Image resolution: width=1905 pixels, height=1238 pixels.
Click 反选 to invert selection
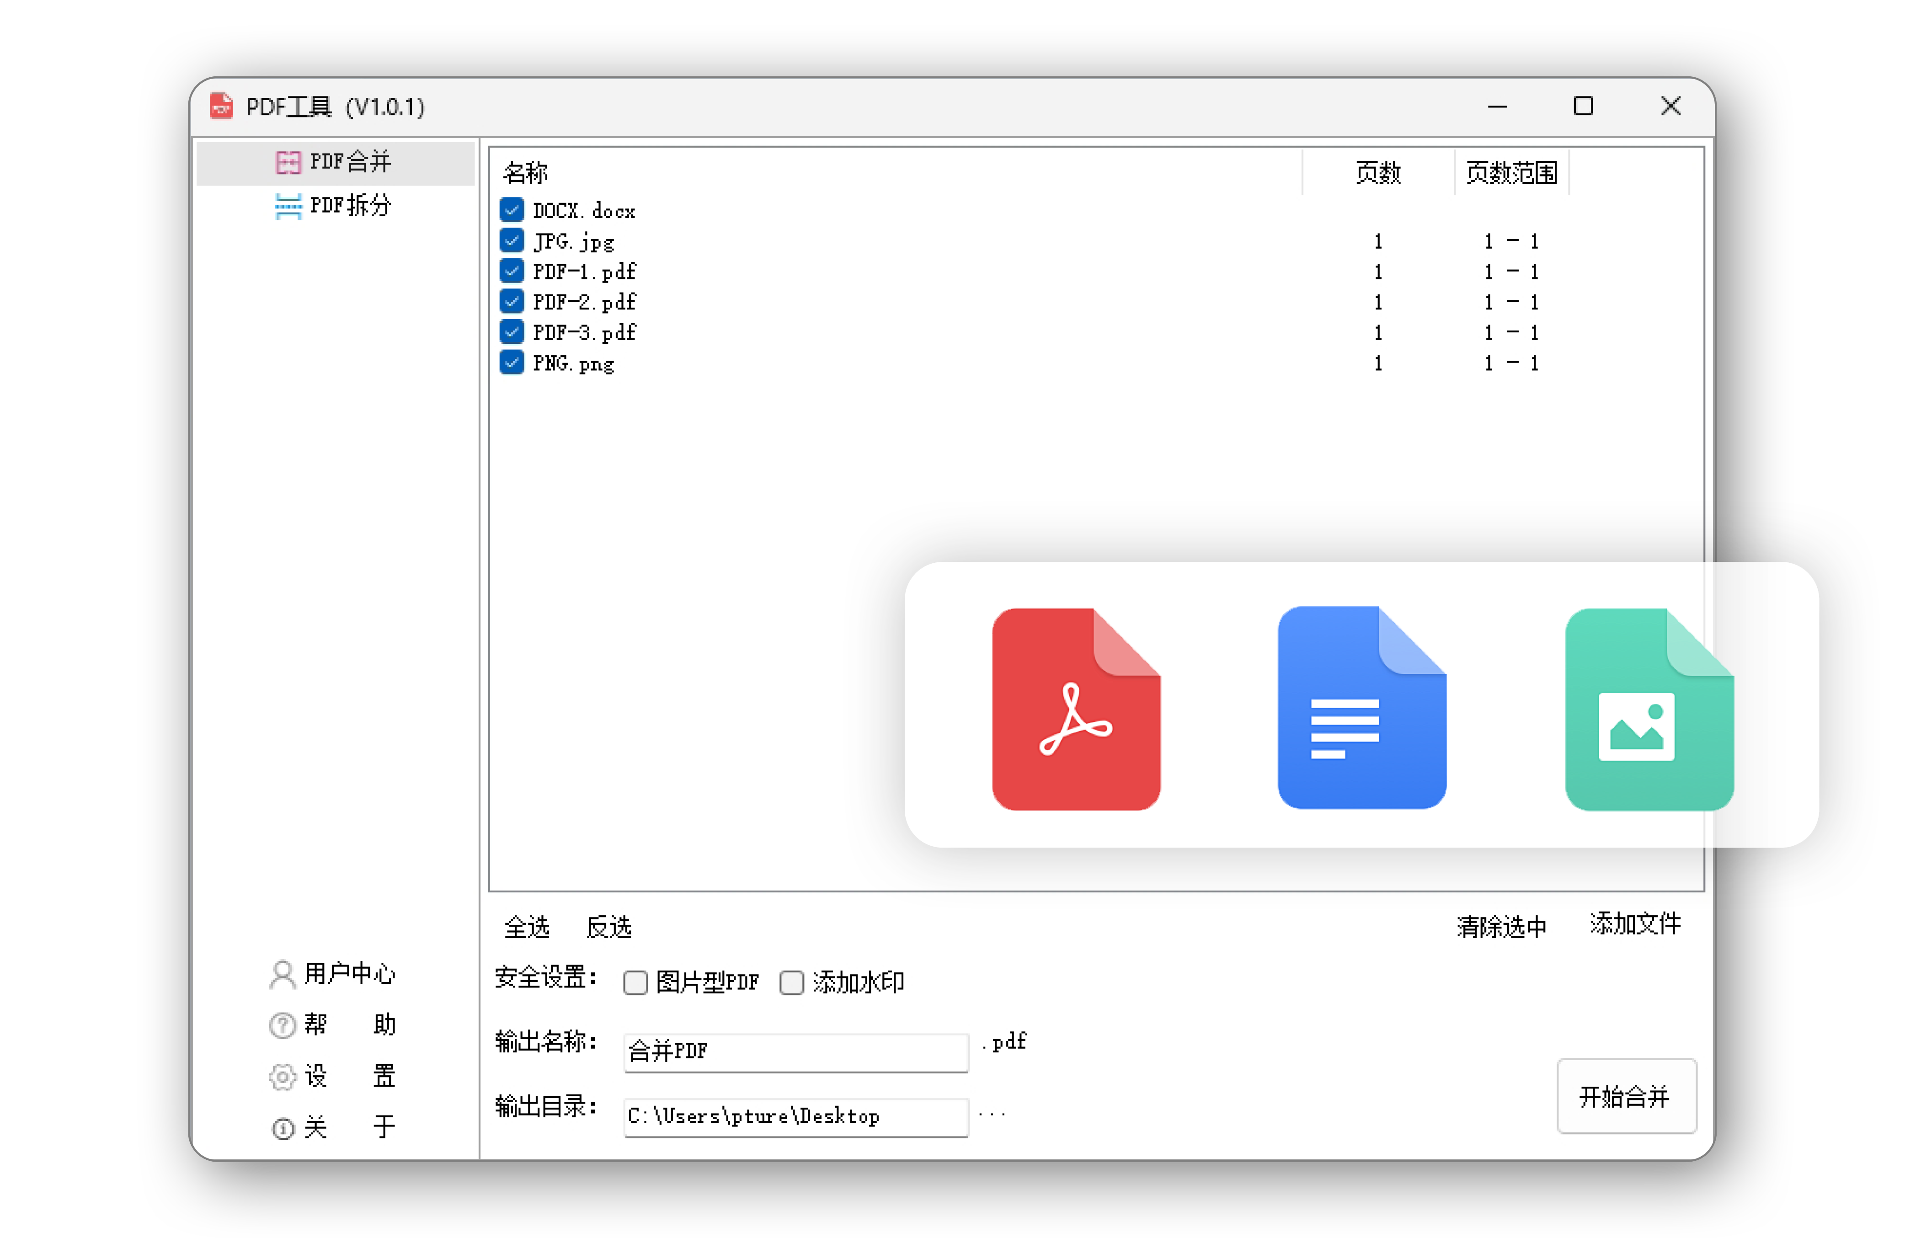click(x=609, y=927)
